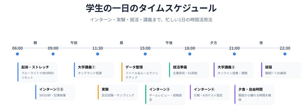Screen dimensions: 308x108
Task: Select the 夕食・自由時間 card
Action: (254, 94)
